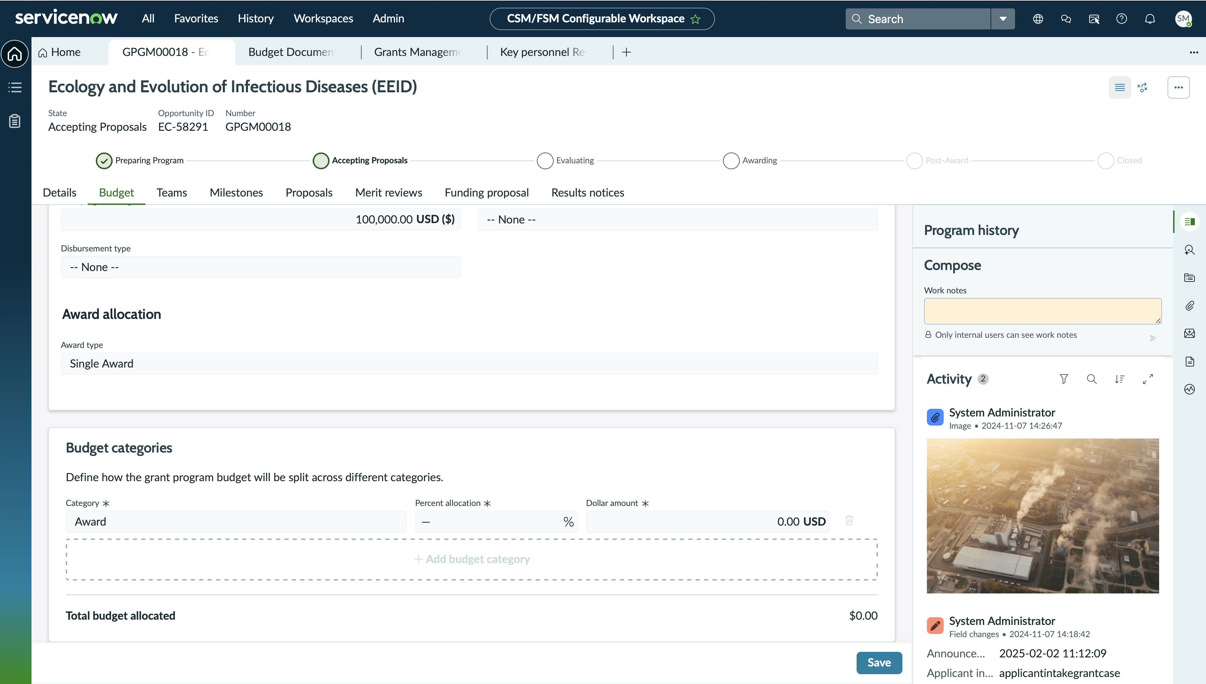Open the None dropdown beside the amount field
Screen dimensions: 1206x684
point(678,219)
